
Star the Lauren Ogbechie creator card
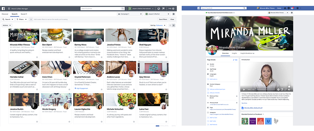click(x=101, y=122)
